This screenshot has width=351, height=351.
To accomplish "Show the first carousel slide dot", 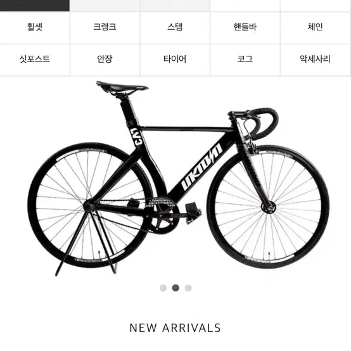I will 163,288.
